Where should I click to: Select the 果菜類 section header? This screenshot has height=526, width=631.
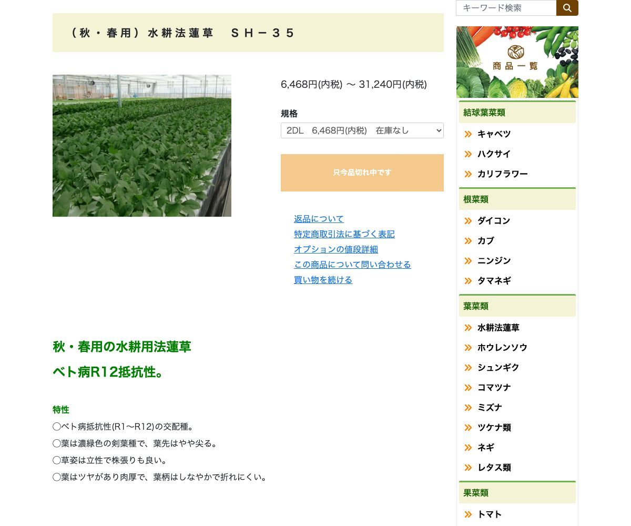point(476,493)
